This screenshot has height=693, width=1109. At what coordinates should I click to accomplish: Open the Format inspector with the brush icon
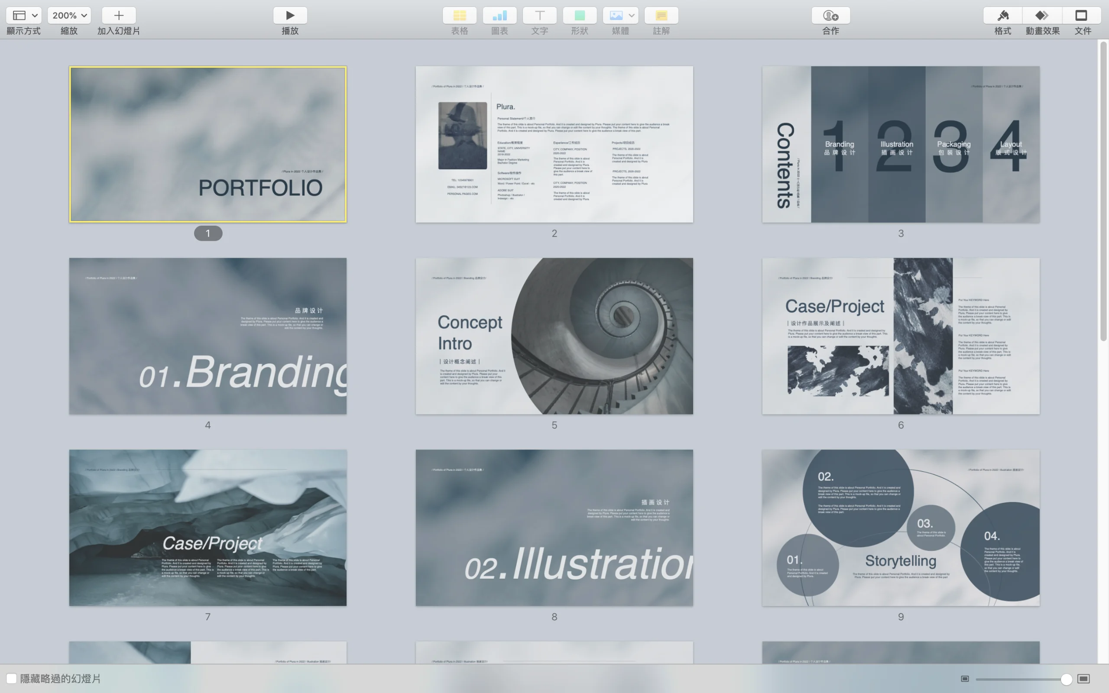1002,16
